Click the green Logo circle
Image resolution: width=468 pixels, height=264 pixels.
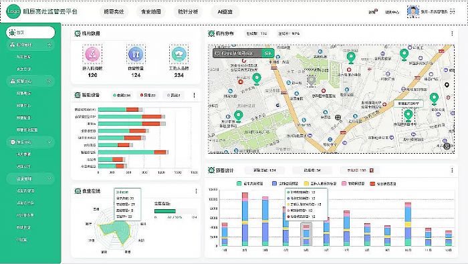click(x=13, y=11)
